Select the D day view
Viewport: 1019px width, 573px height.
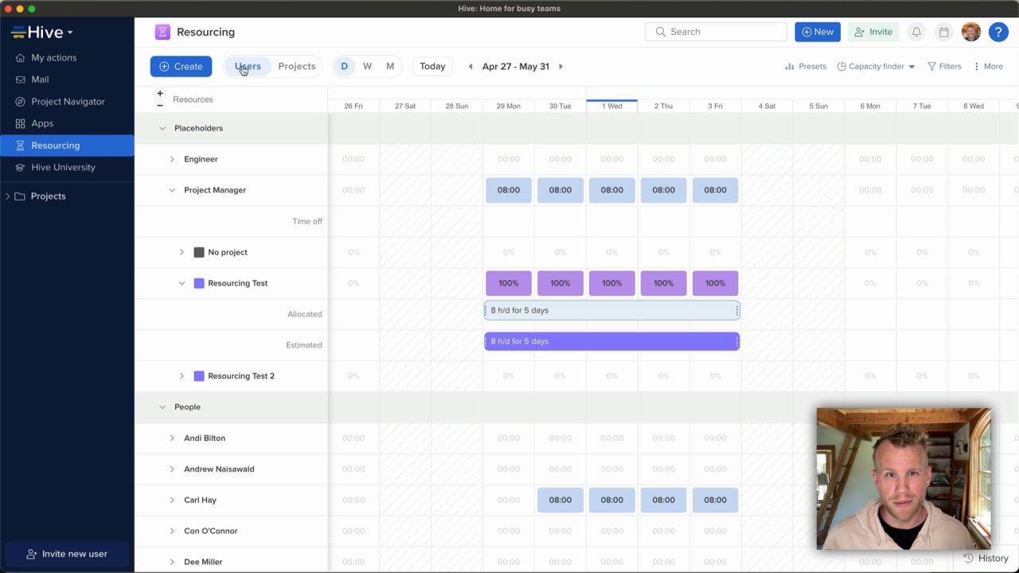[x=345, y=66]
